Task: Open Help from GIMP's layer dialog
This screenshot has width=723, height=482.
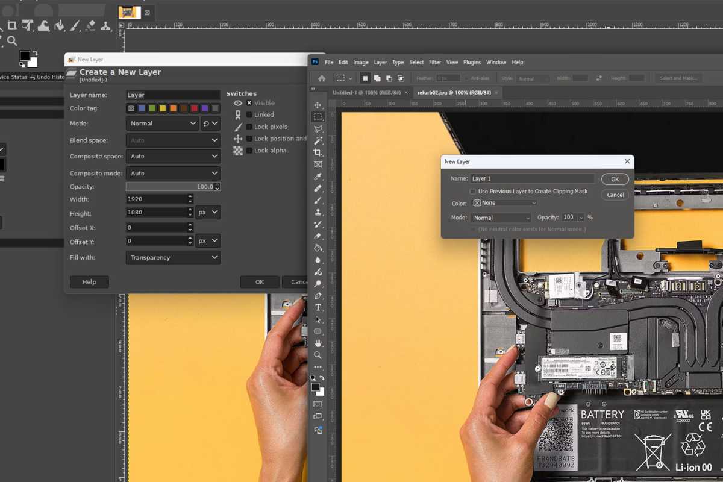Action: [89, 281]
